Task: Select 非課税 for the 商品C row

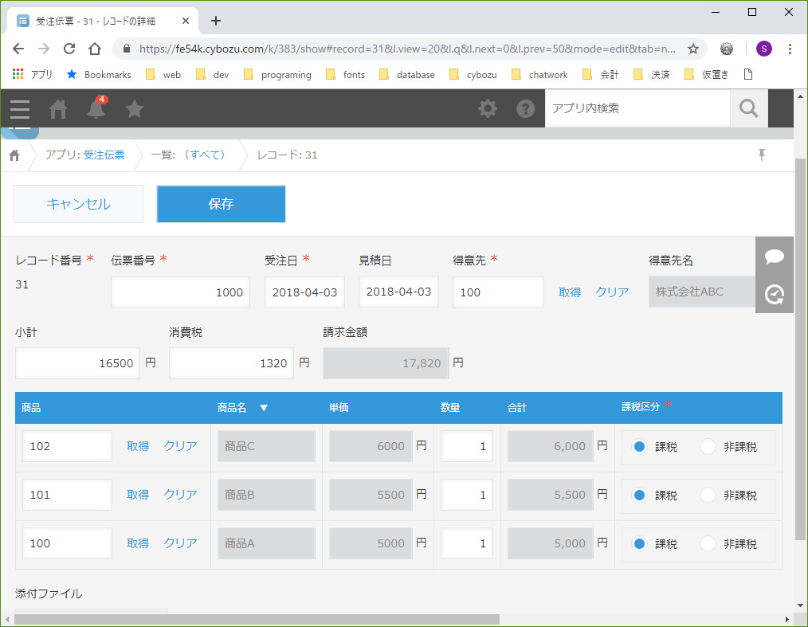Action: (708, 446)
